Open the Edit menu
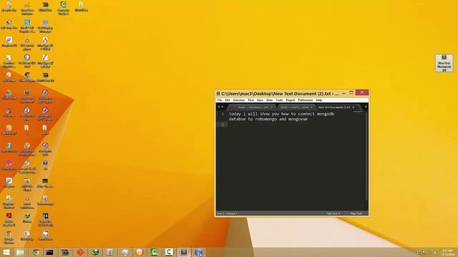 [228, 100]
